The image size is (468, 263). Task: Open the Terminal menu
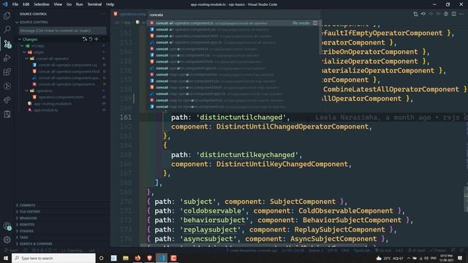pyautogui.click(x=94, y=4)
